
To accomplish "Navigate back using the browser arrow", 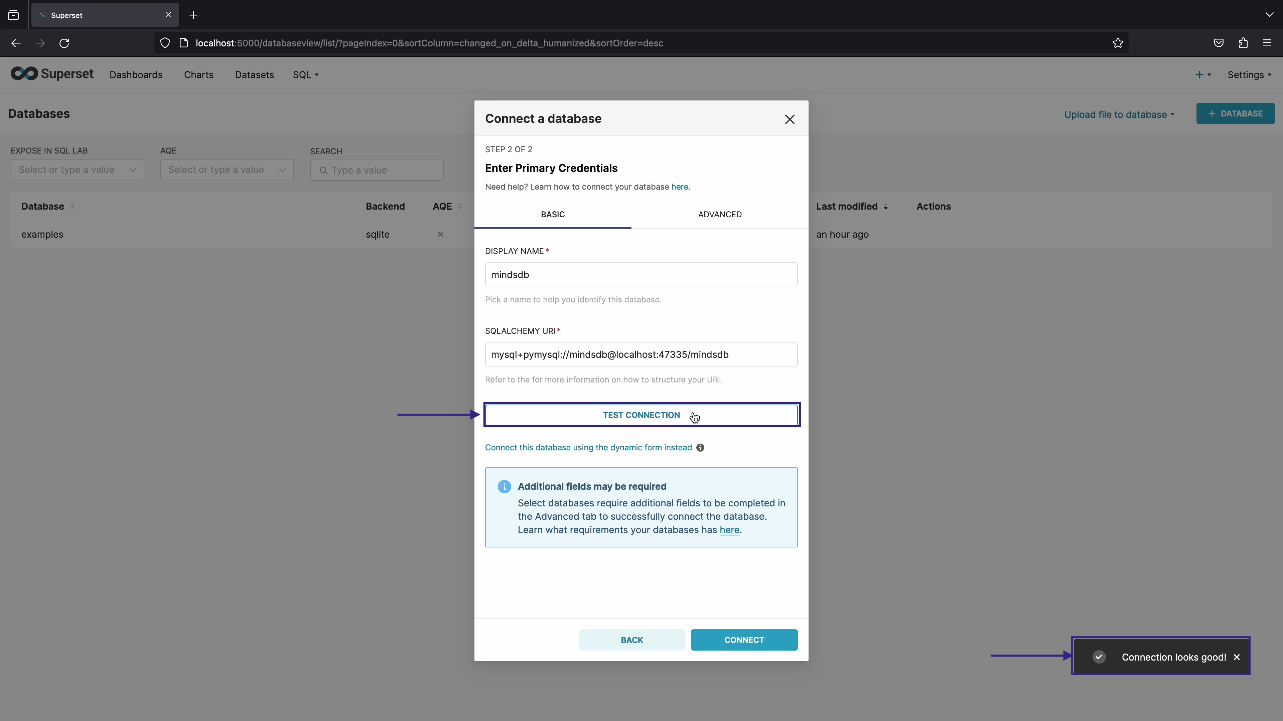I will 15,43.
